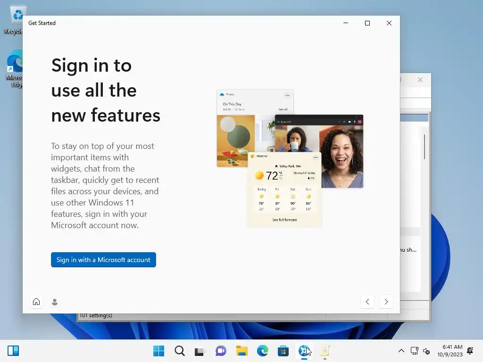This screenshot has height=362, width=483.
Task: Open Widgets from taskbar left corner
Action: [x=13, y=351]
